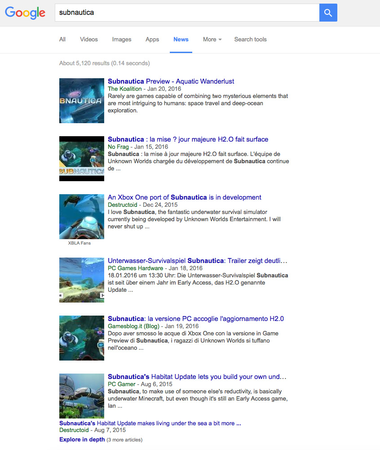Click the blue search magnifier button
The height and width of the screenshot is (450, 380).
[328, 13]
